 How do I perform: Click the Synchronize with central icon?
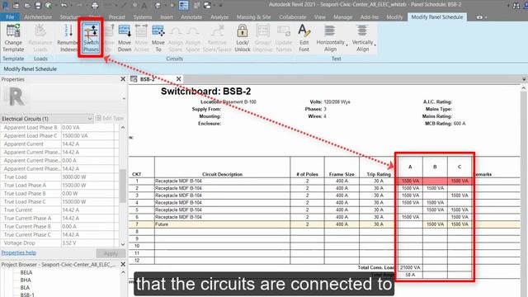point(49,6)
